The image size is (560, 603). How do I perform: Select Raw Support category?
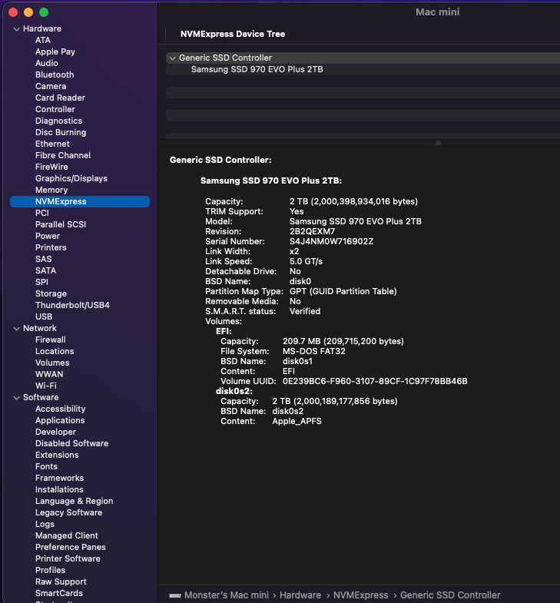(x=61, y=582)
